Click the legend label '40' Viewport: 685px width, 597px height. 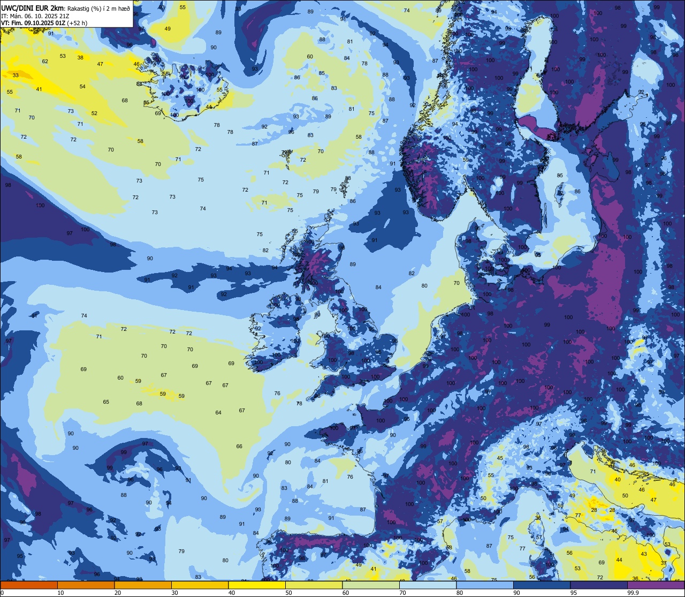click(x=232, y=593)
